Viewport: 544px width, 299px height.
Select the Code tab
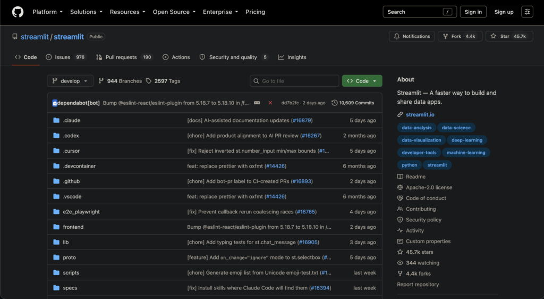pos(25,57)
